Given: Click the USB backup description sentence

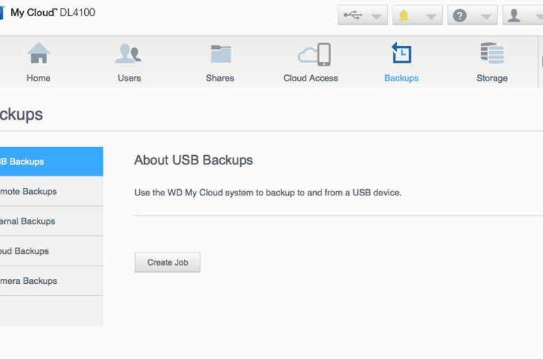Looking at the screenshot, I should click(268, 193).
